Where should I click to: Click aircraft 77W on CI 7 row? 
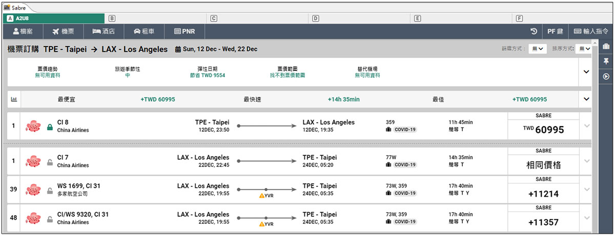(392, 157)
